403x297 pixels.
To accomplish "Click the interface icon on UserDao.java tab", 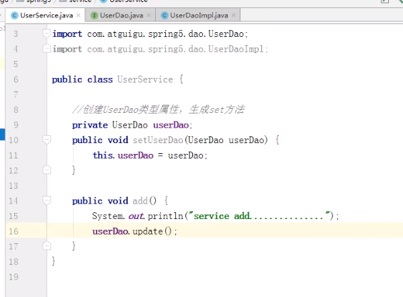I will point(94,15).
